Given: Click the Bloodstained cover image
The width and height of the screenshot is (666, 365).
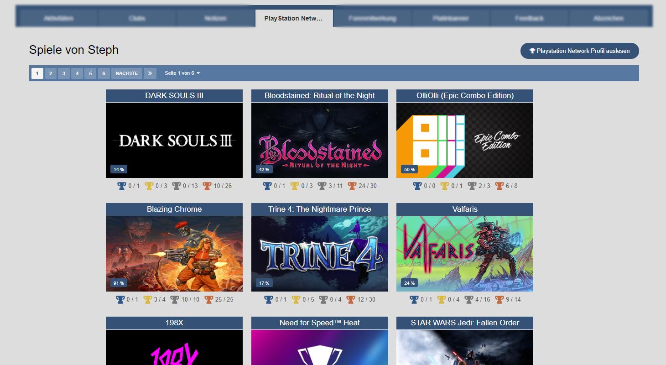Looking at the screenshot, I should tap(320, 140).
